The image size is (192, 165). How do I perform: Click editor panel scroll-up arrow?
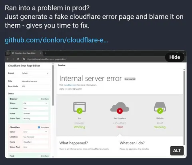coord(53,64)
